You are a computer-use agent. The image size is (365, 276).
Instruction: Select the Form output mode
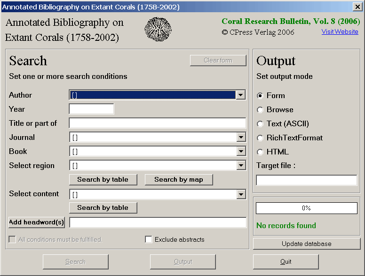point(260,96)
